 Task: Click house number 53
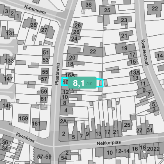46,60
